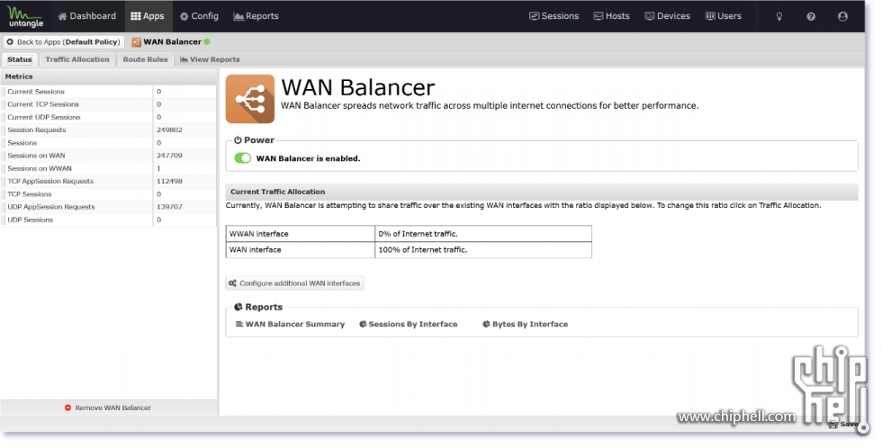Click the green status indicator dot

[207, 42]
